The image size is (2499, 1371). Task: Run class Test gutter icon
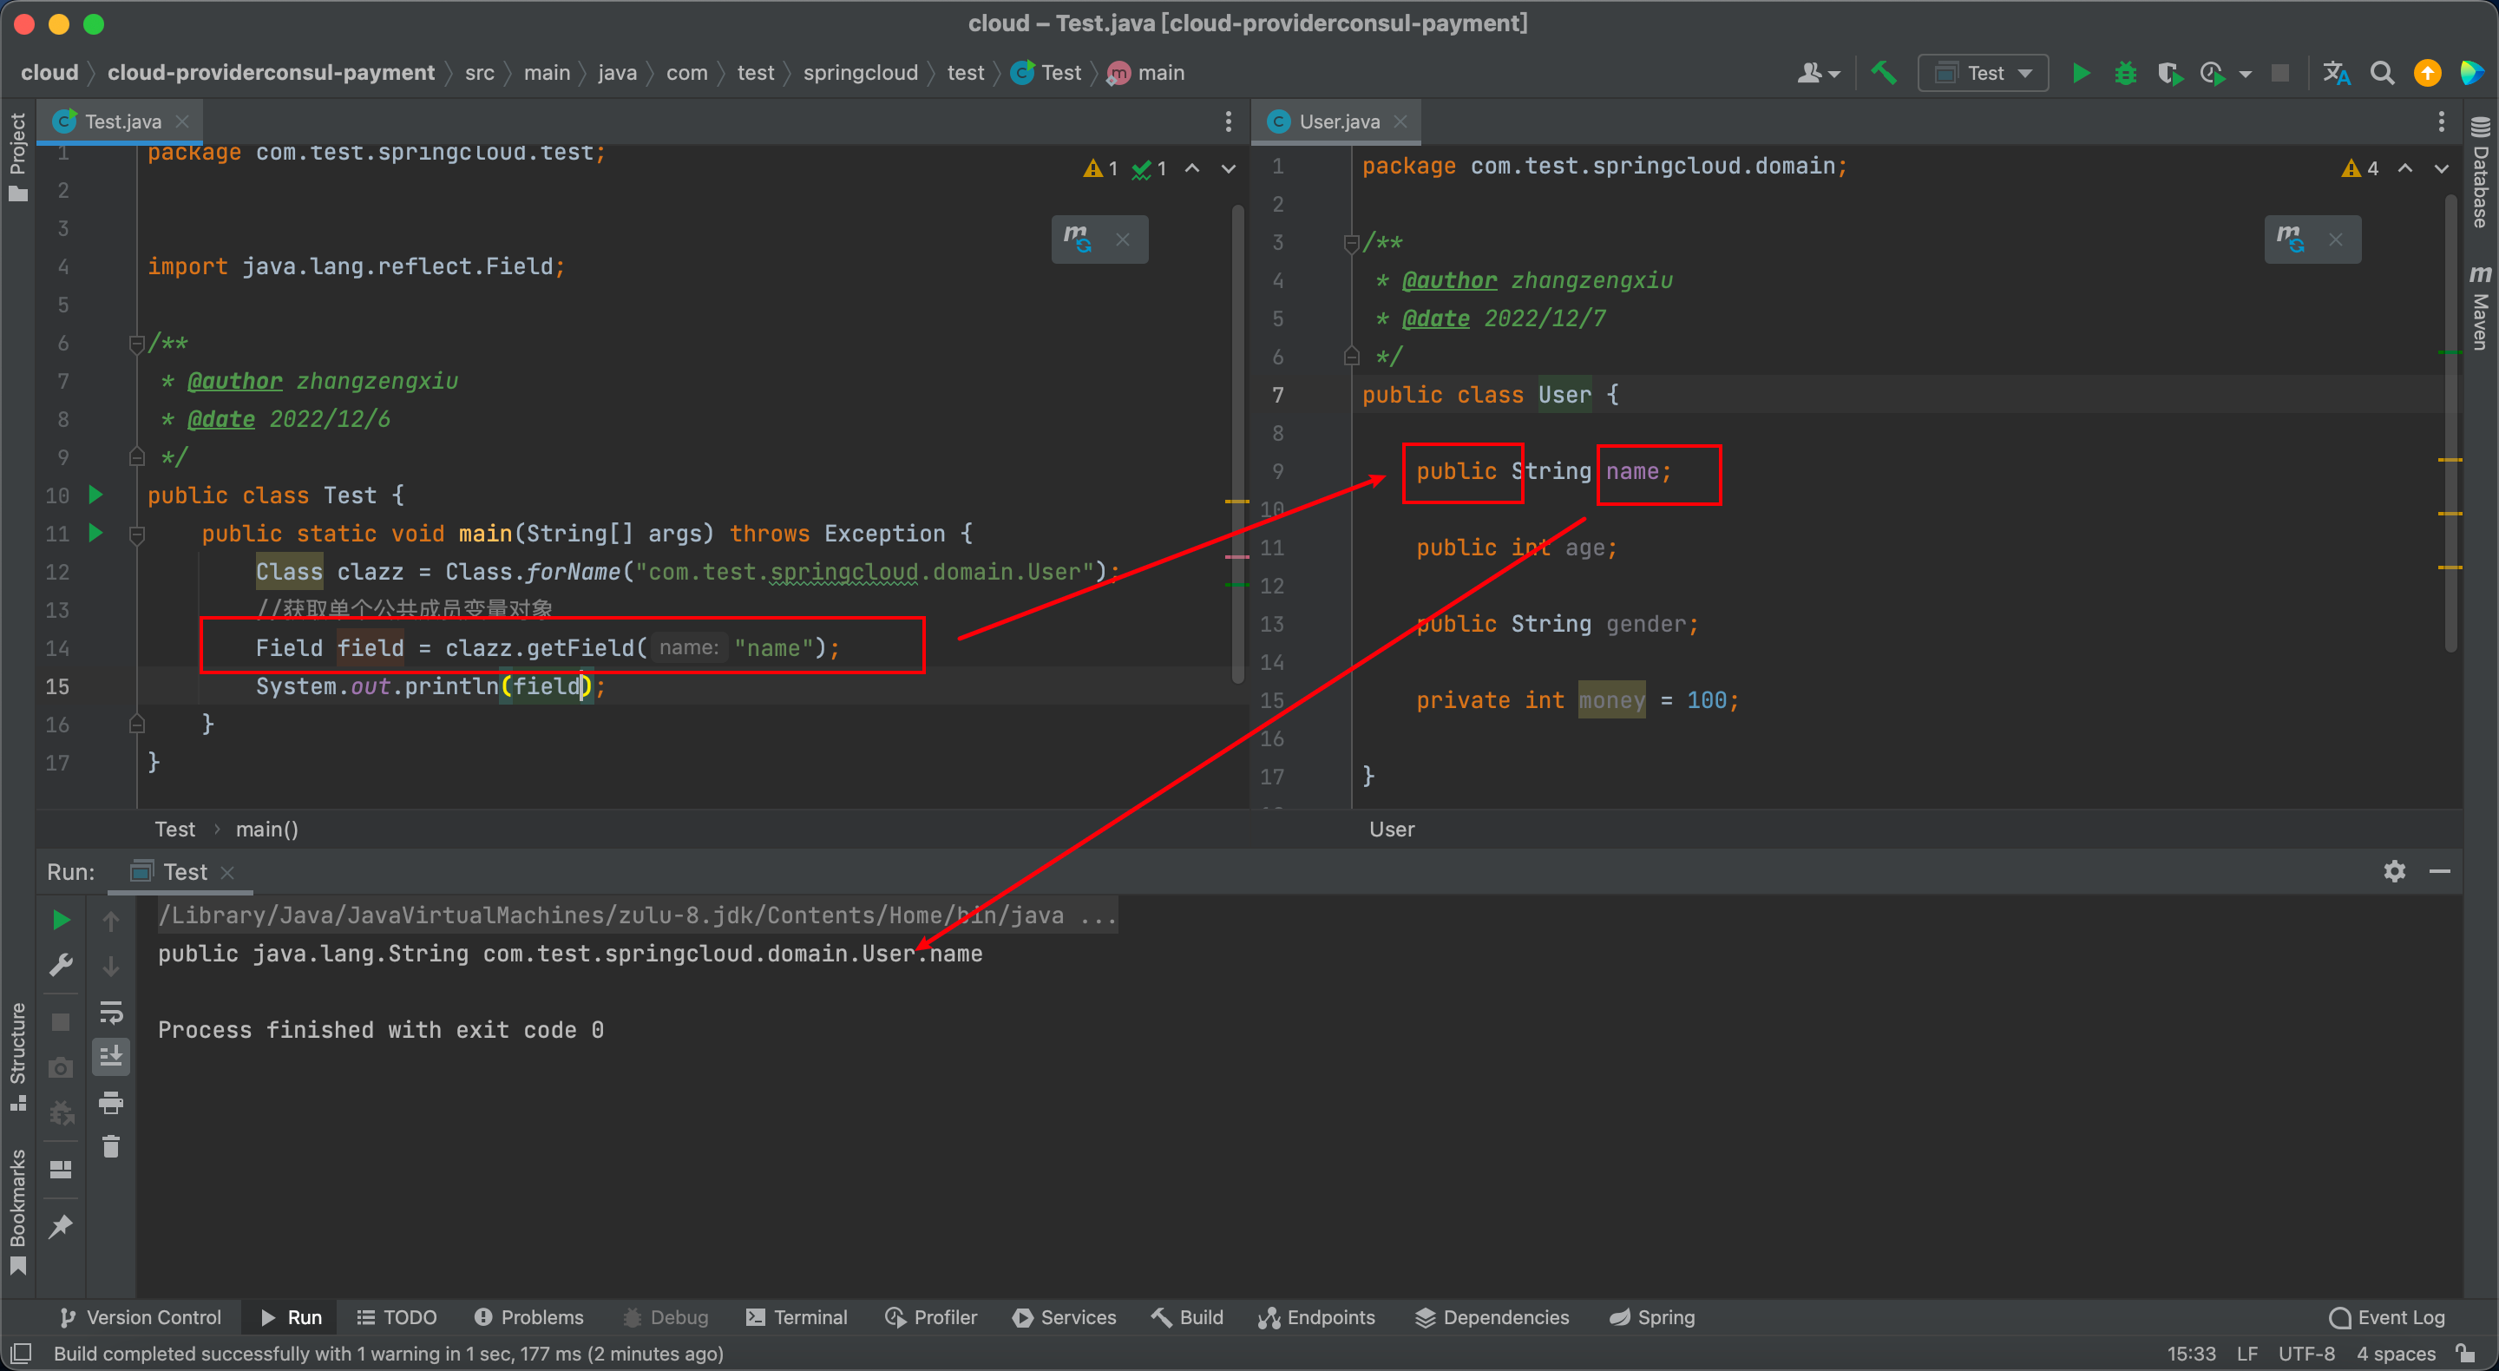tap(95, 495)
